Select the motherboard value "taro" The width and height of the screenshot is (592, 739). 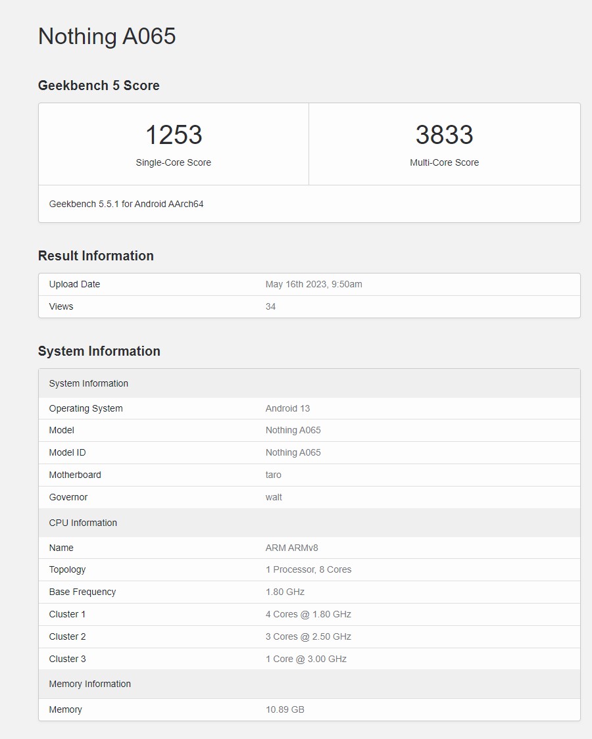[274, 475]
